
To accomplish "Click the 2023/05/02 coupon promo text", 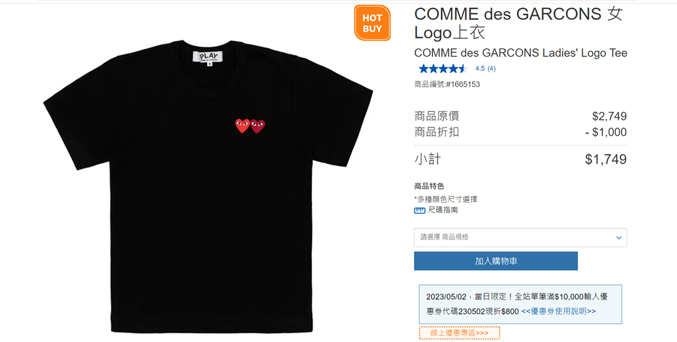I will pyautogui.click(x=517, y=304).
